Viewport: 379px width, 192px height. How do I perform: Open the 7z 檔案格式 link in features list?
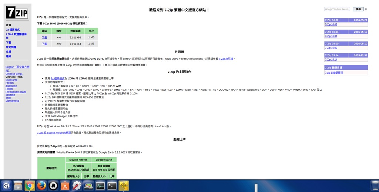(57, 78)
